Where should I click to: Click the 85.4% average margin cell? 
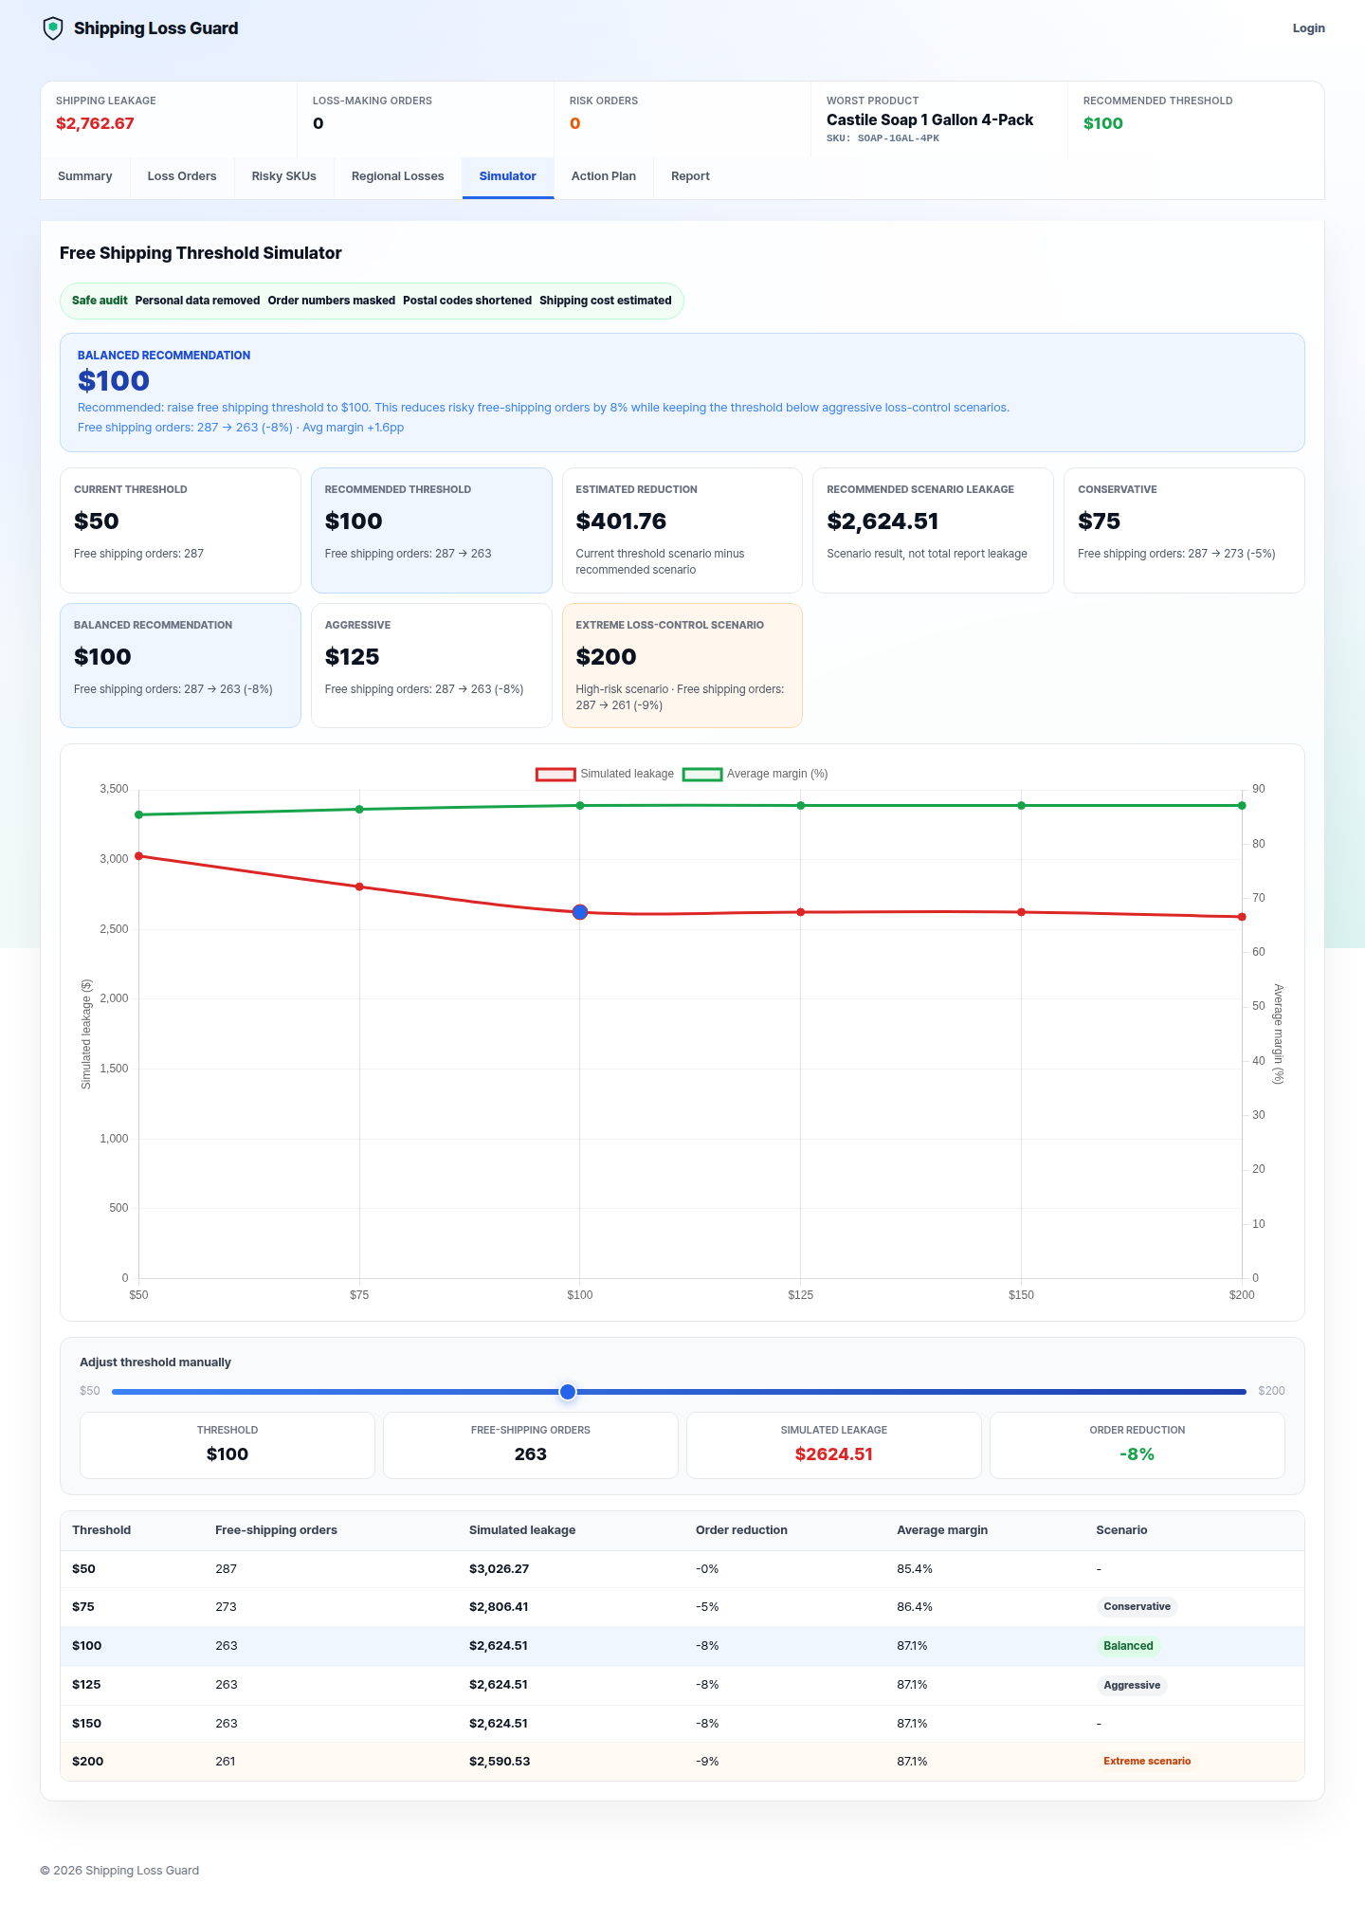915,1568
